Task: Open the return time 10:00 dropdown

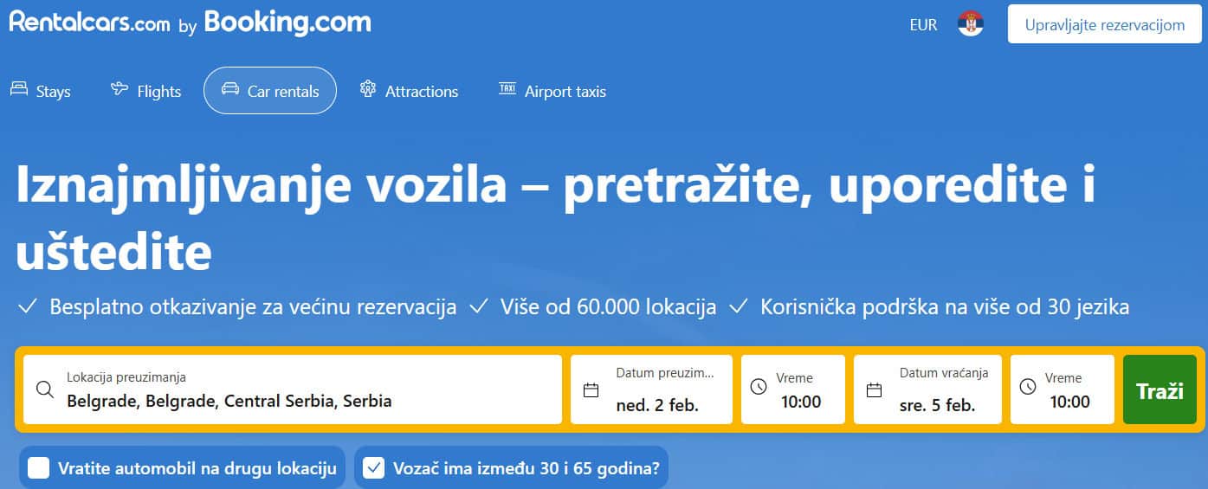Action: coord(1063,389)
